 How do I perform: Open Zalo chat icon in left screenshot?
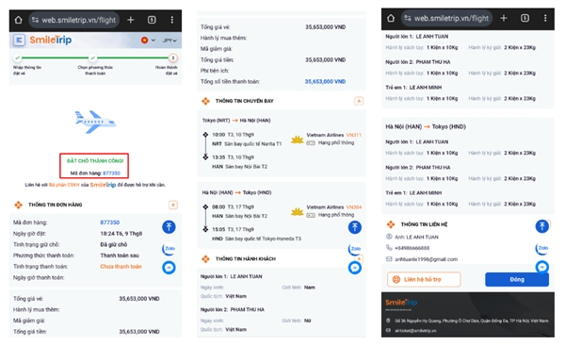169,248
